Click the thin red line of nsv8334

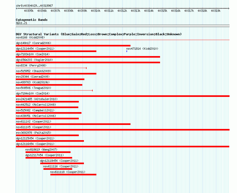(51, 68)
